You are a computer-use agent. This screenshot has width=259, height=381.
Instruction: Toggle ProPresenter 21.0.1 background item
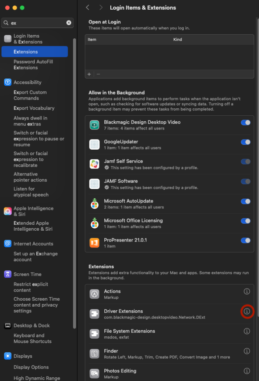point(246,240)
